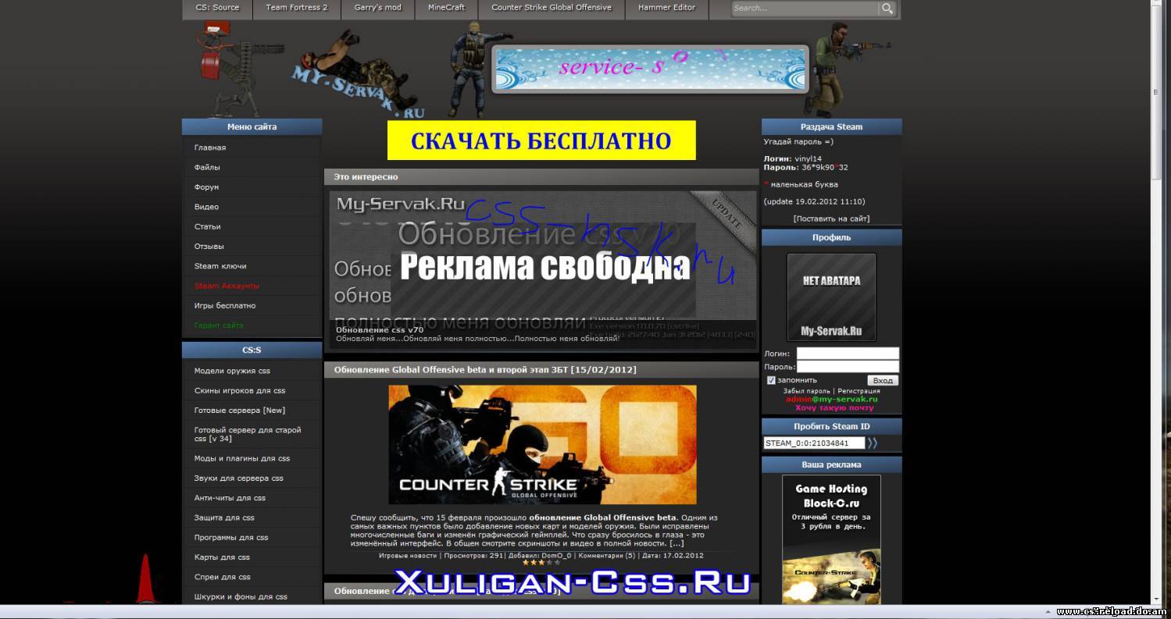
Task: Open Модели оружия css category
Action: pos(232,371)
